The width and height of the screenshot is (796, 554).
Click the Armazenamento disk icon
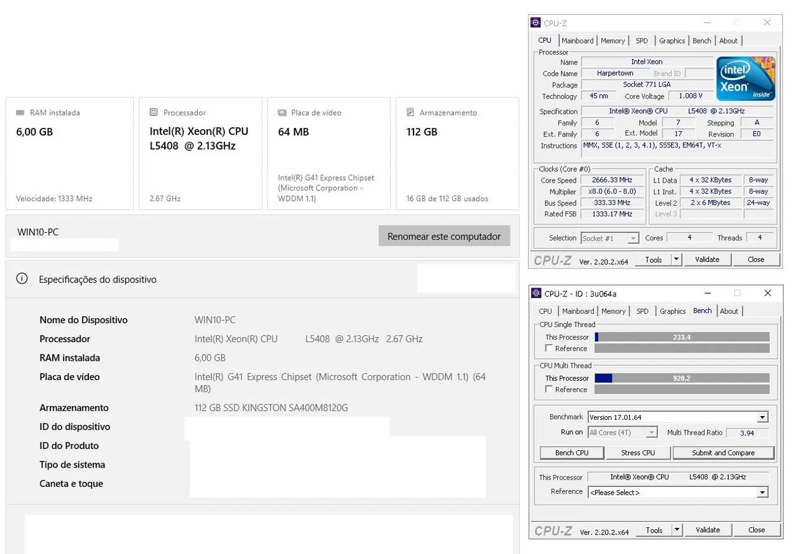(x=410, y=112)
